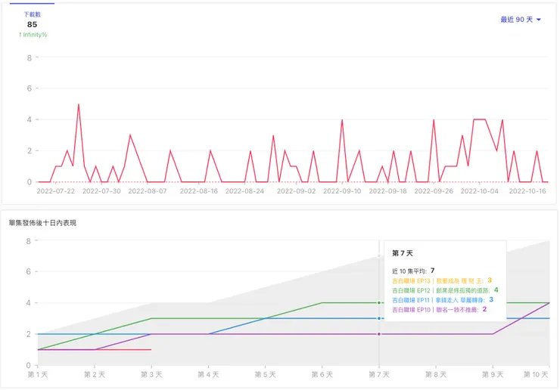Click the 單集發佈後十日內表現 section title
This screenshot has height=390, width=560.
click(x=42, y=223)
